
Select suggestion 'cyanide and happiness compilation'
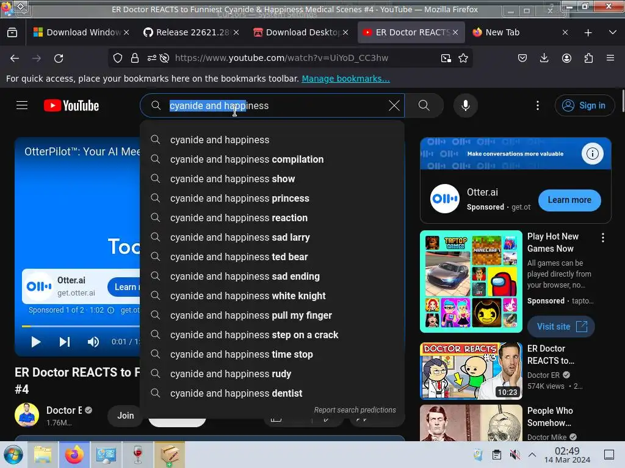click(x=272, y=159)
